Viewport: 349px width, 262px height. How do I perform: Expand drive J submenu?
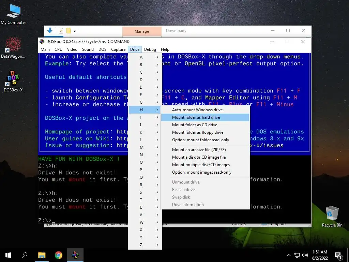[x=145, y=125]
